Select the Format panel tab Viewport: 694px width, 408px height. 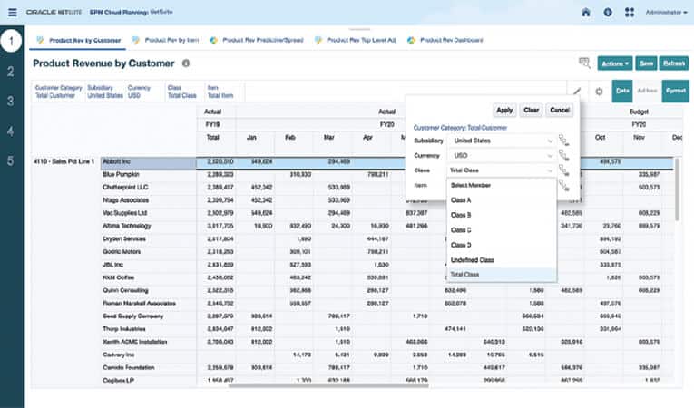(676, 91)
